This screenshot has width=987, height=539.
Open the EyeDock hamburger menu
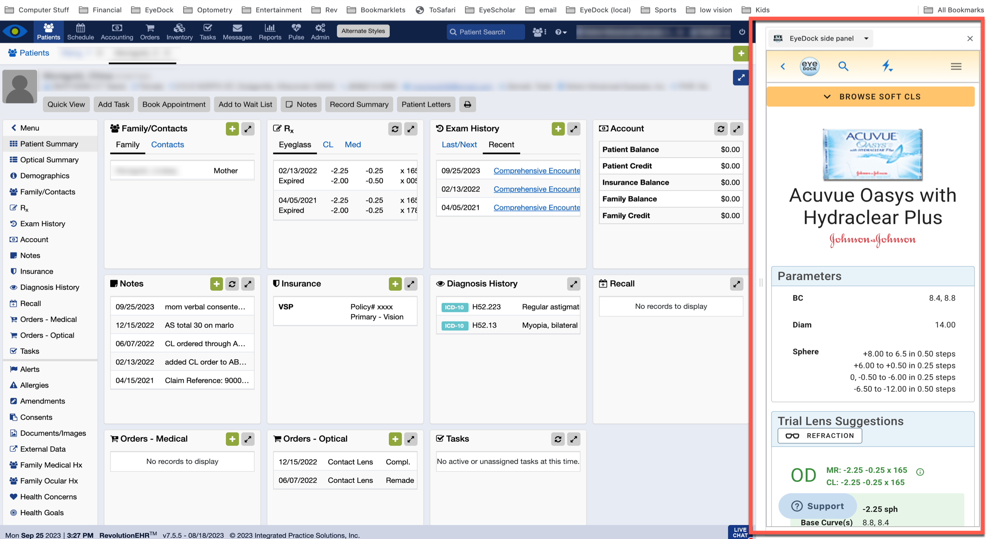coord(956,67)
